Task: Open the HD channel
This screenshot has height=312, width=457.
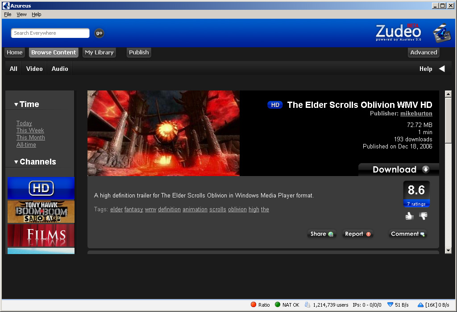Action: point(41,188)
